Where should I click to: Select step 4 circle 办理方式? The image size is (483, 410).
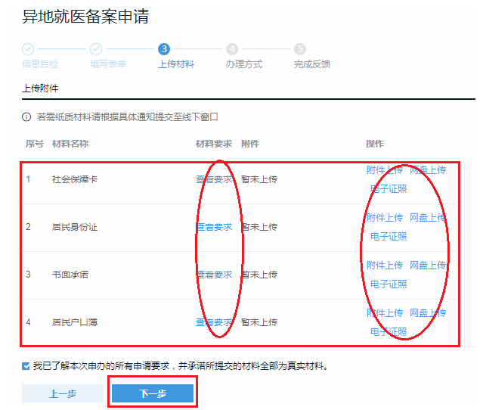(232, 49)
